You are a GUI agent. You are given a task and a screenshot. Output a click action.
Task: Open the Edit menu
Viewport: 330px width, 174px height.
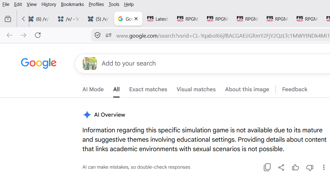click(x=18, y=4)
